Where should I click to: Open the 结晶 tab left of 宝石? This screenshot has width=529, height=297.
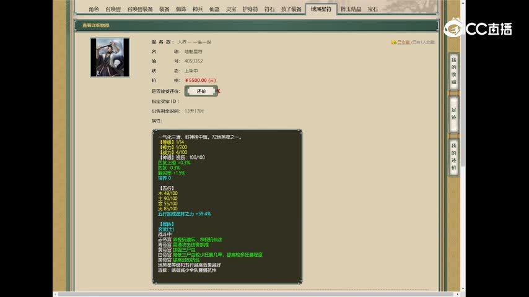click(351, 9)
